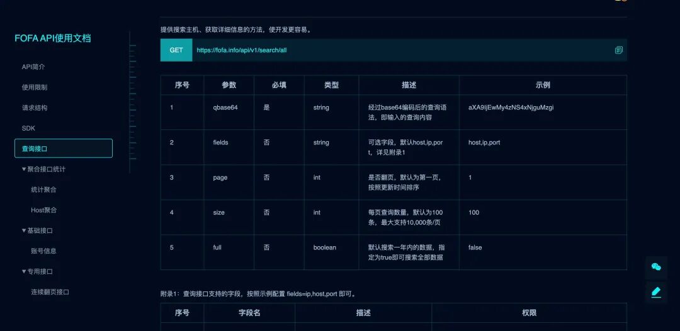Collapse the 专用接口 section
Viewport: 680px width, 331px height.
37,272
